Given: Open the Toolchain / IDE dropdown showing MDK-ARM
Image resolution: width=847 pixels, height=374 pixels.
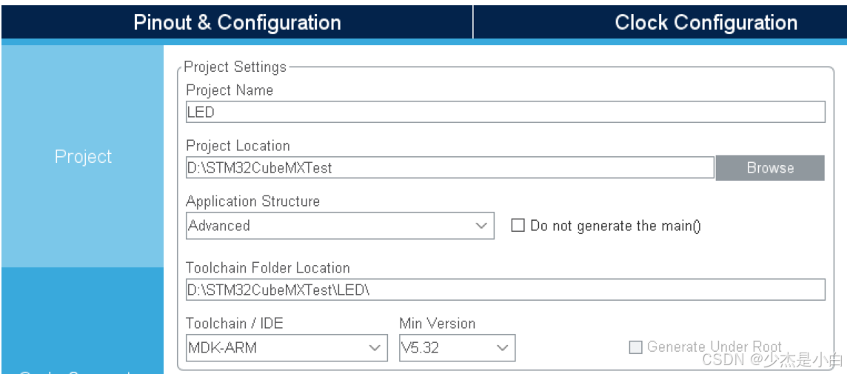Looking at the screenshot, I should pyautogui.click(x=275, y=347).
